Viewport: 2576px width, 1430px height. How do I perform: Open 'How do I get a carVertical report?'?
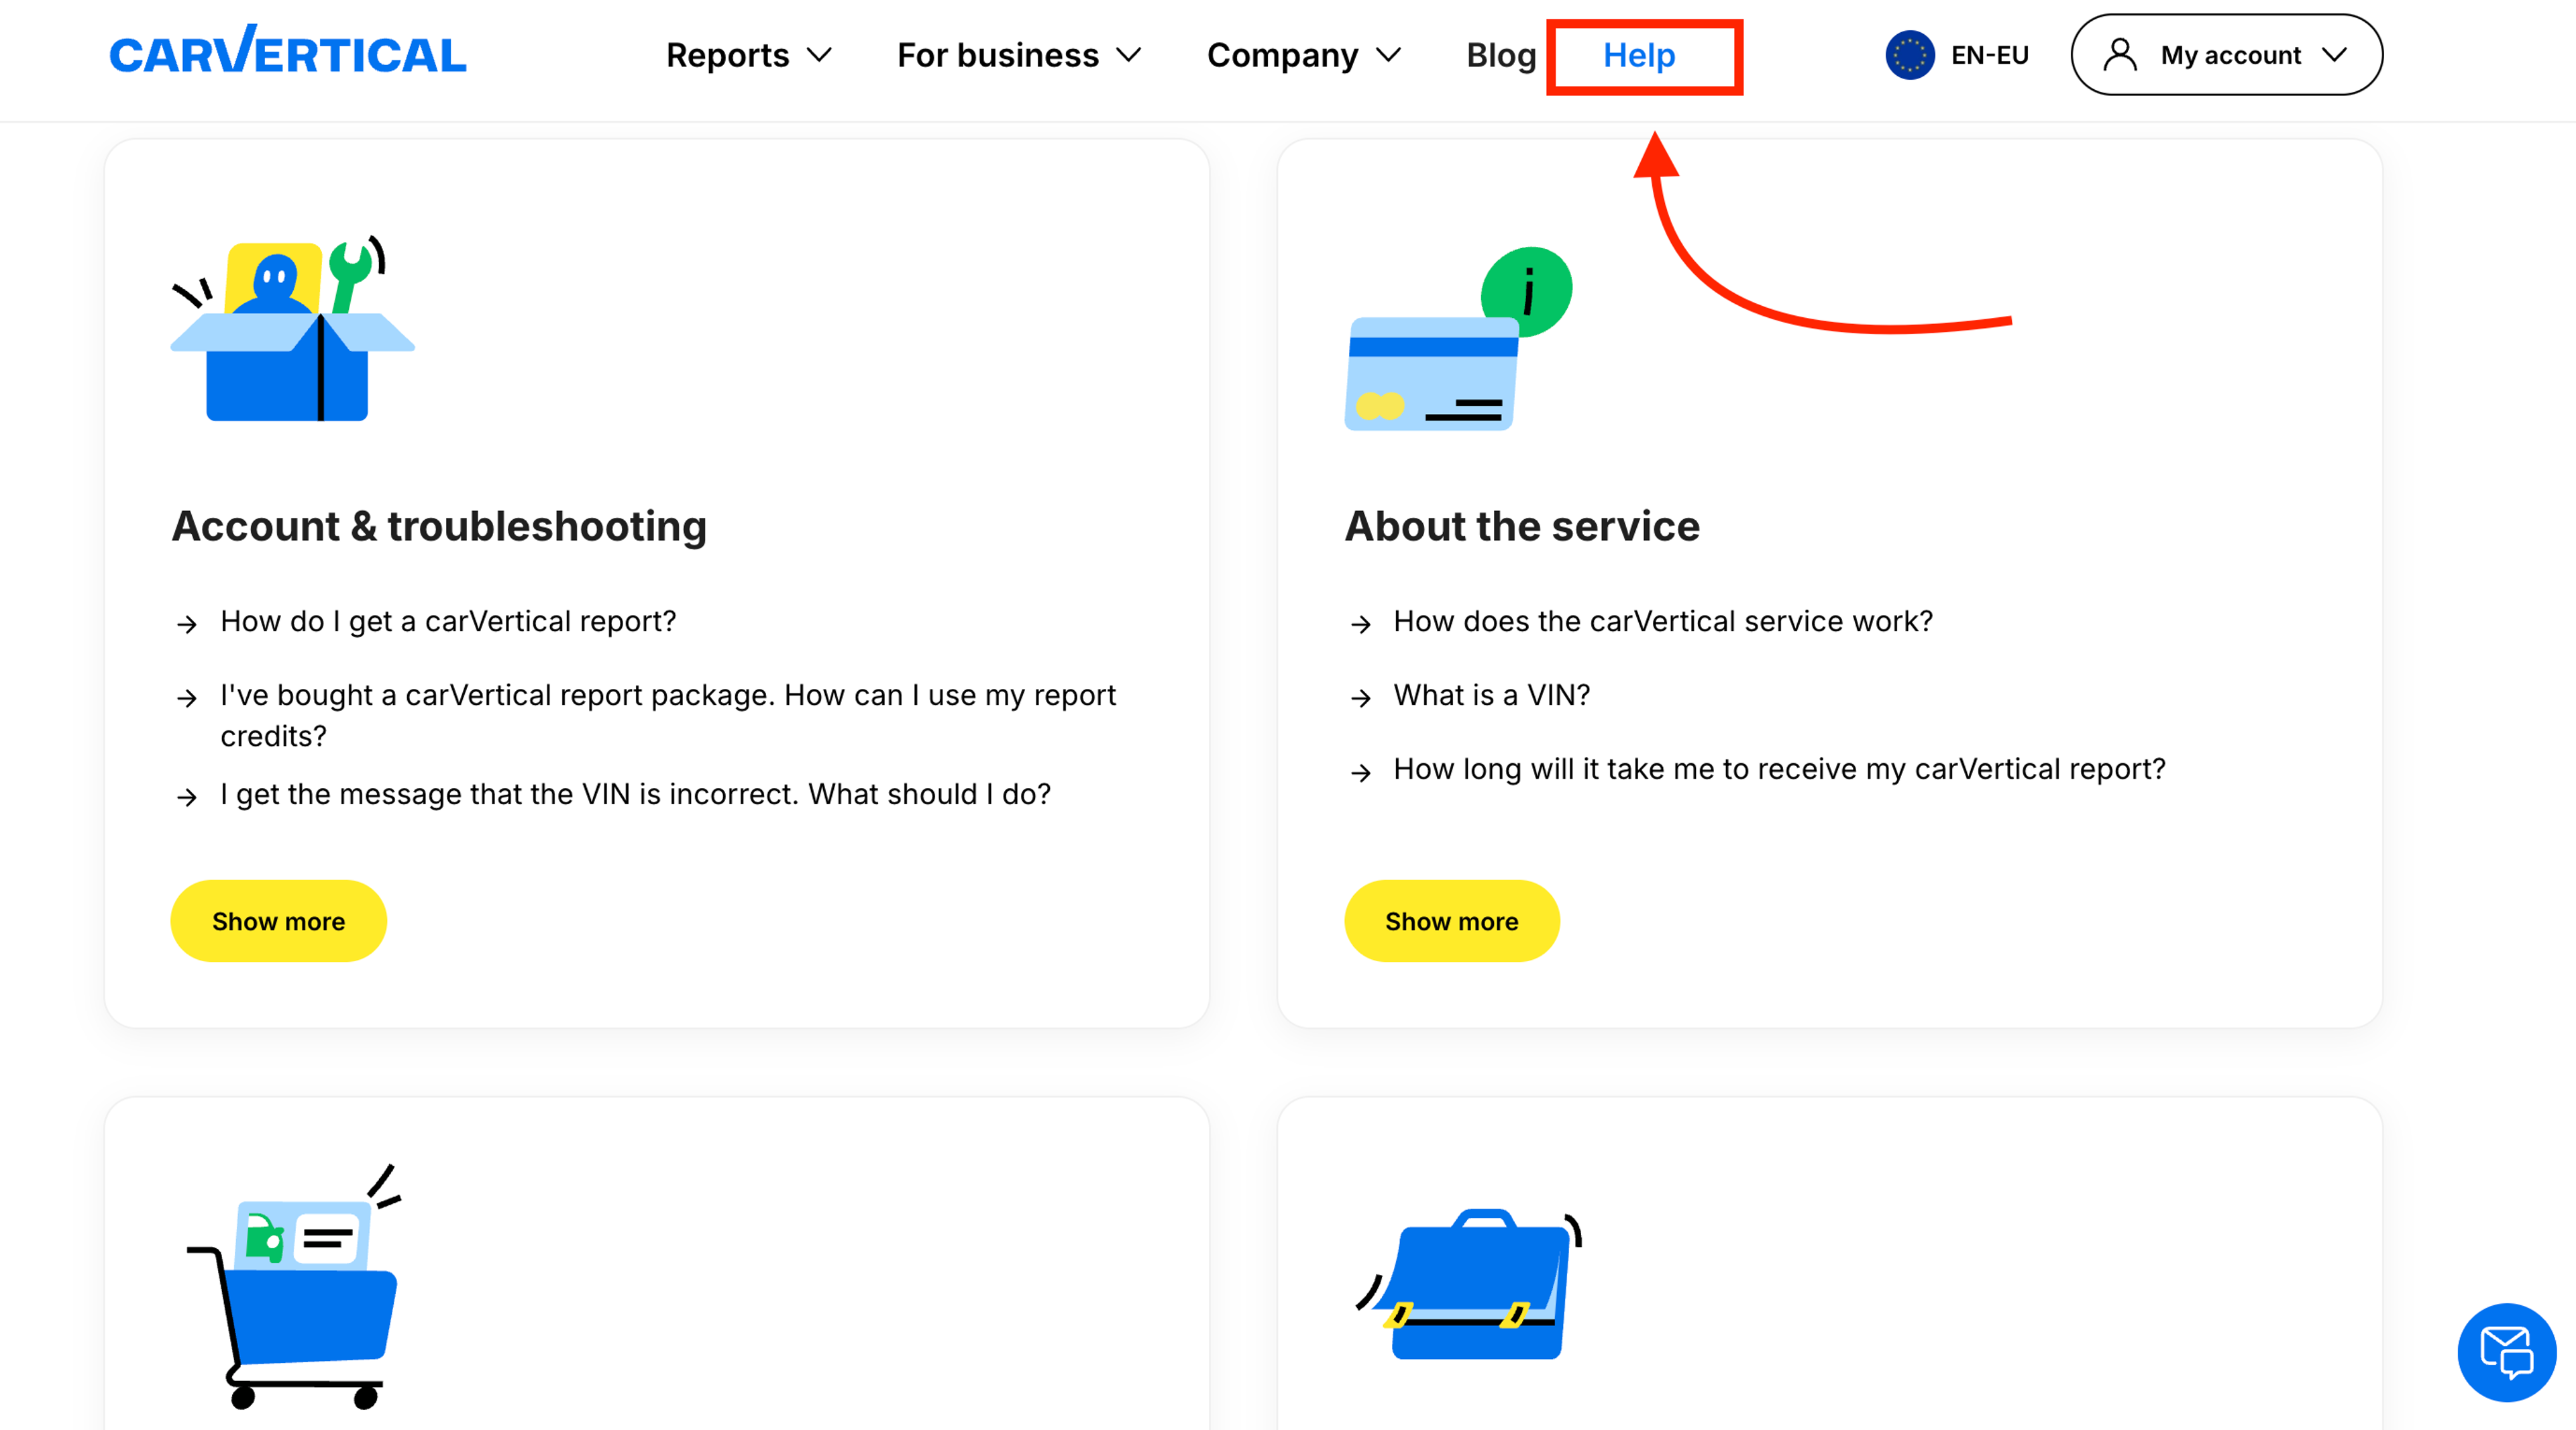point(448,621)
